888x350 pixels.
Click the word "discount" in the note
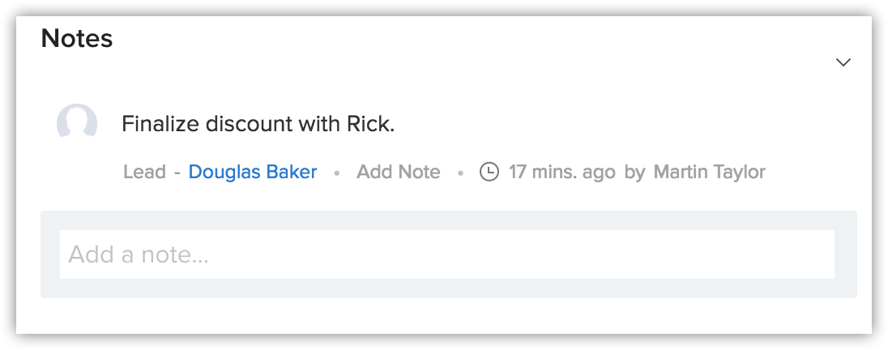249,124
